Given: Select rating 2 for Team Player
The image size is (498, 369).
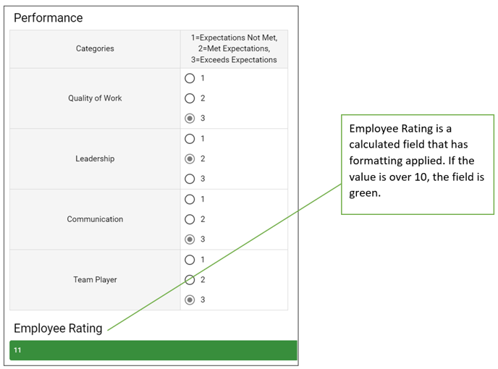Looking at the screenshot, I should pos(190,280).
